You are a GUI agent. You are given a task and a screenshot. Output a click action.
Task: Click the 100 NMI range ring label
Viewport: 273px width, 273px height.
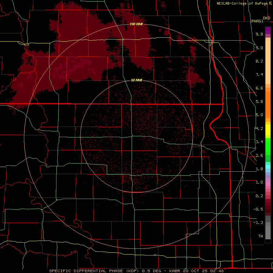click(x=136, y=24)
